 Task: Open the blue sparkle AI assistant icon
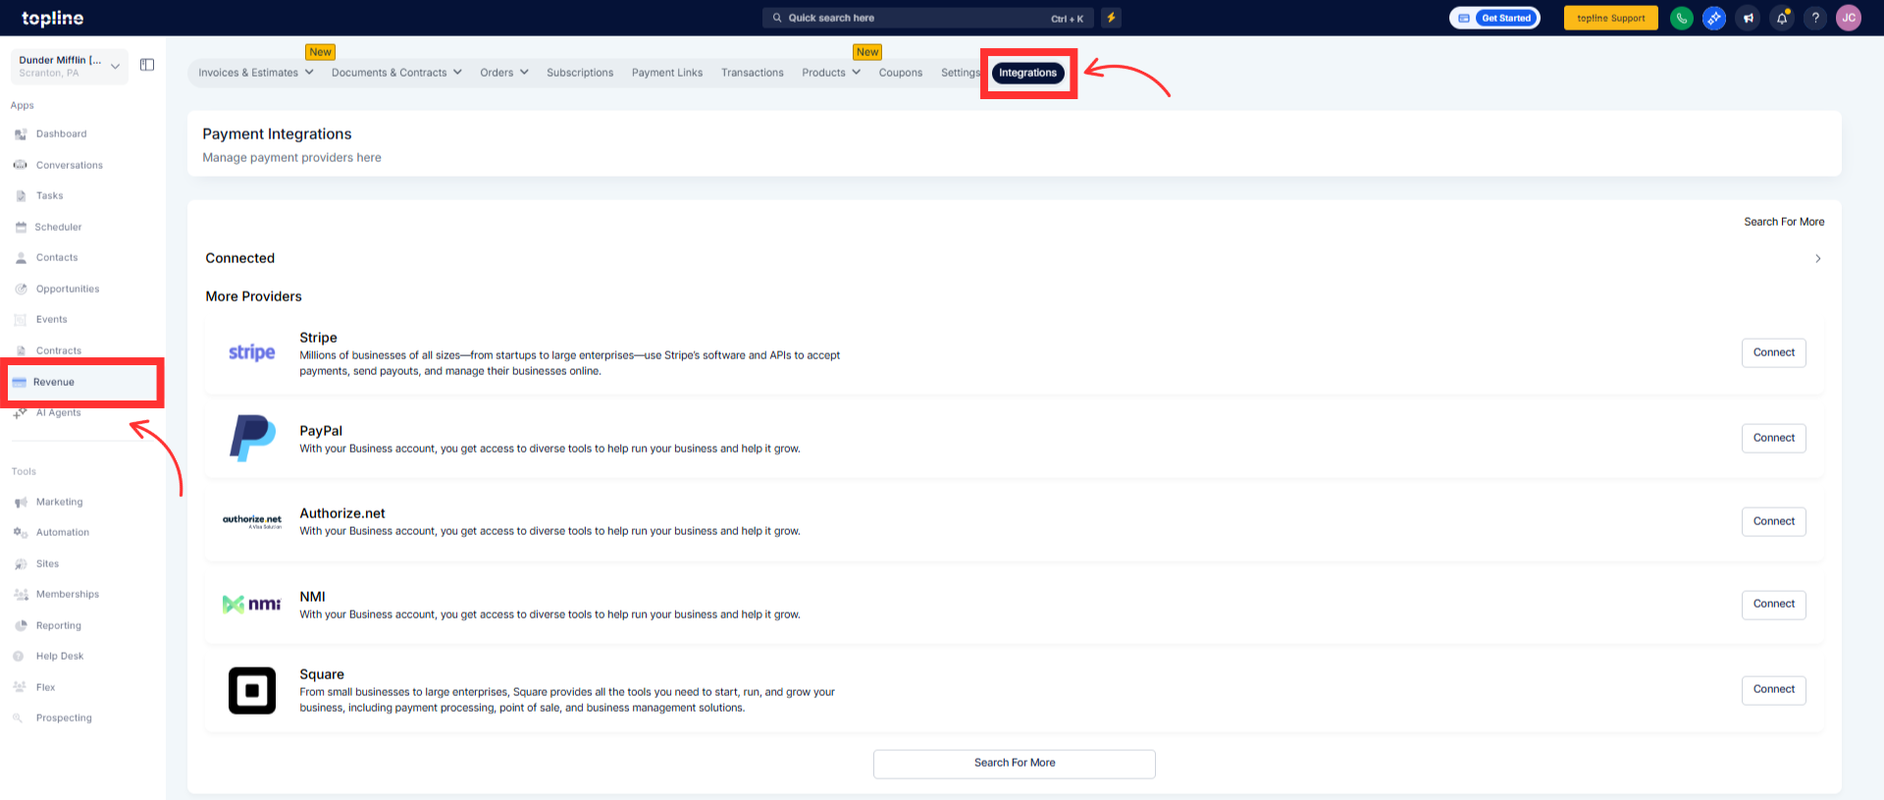[1714, 18]
